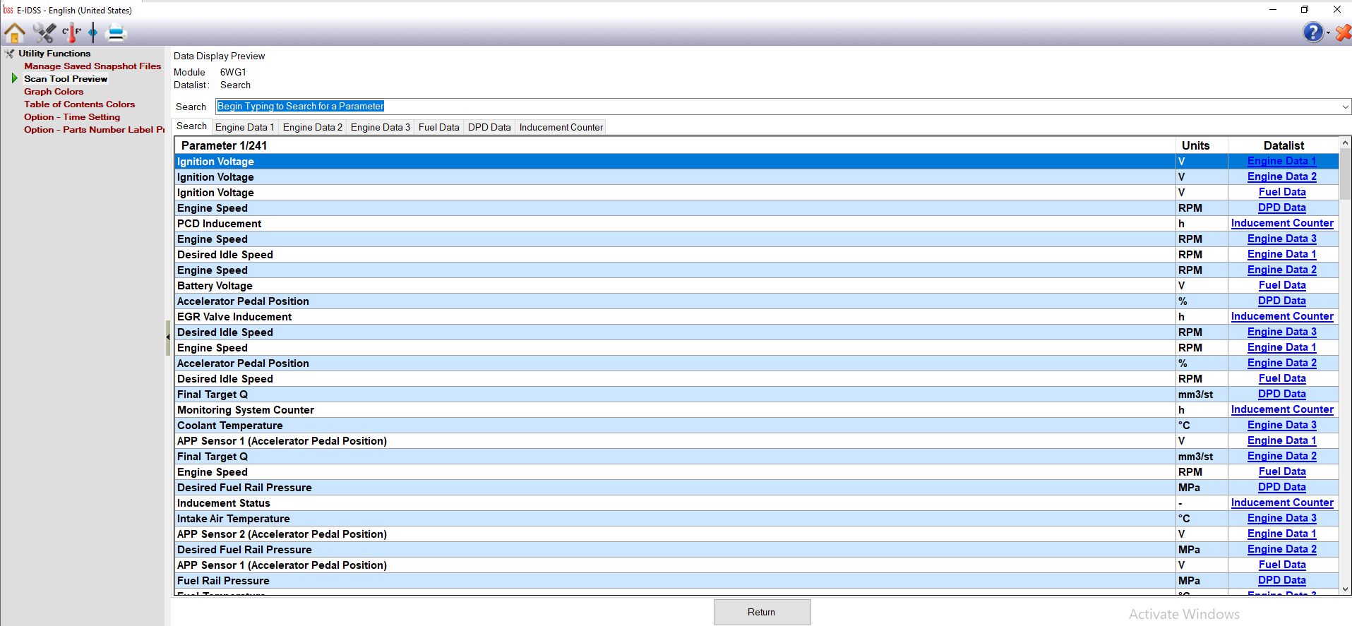The height and width of the screenshot is (626, 1352).
Task: Click the Datalist column header
Action: (x=1284, y=145)
